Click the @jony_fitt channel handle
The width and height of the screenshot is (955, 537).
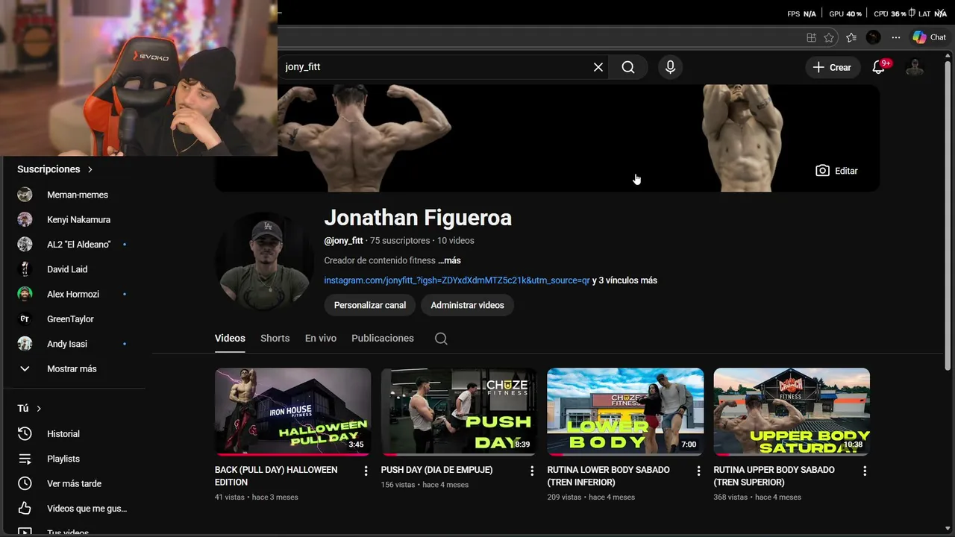tap(343, 241)
